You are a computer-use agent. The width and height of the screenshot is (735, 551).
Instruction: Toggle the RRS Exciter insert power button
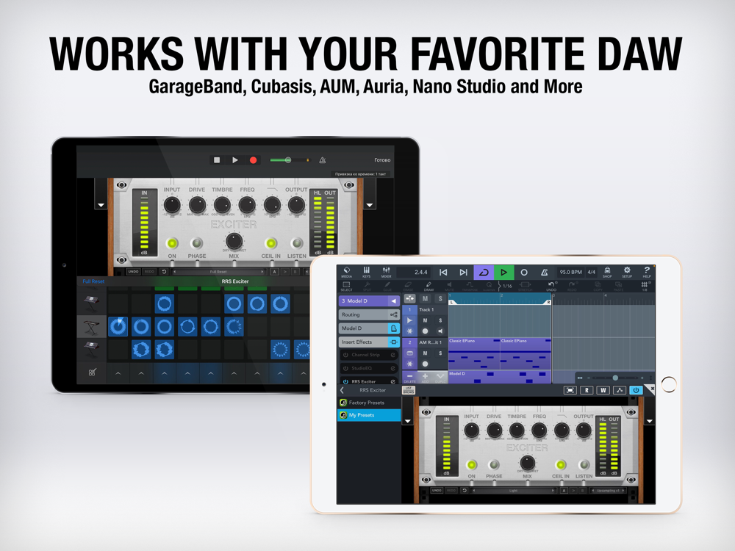click(x=345, y=381)
